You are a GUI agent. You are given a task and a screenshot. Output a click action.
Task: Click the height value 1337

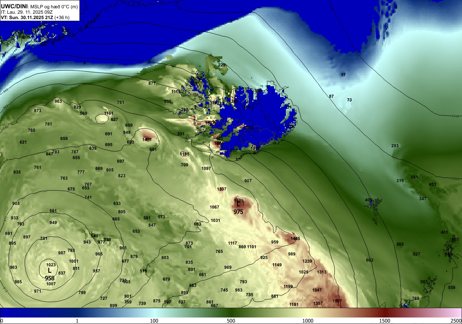pyautogui.click(x=222, y=189)
